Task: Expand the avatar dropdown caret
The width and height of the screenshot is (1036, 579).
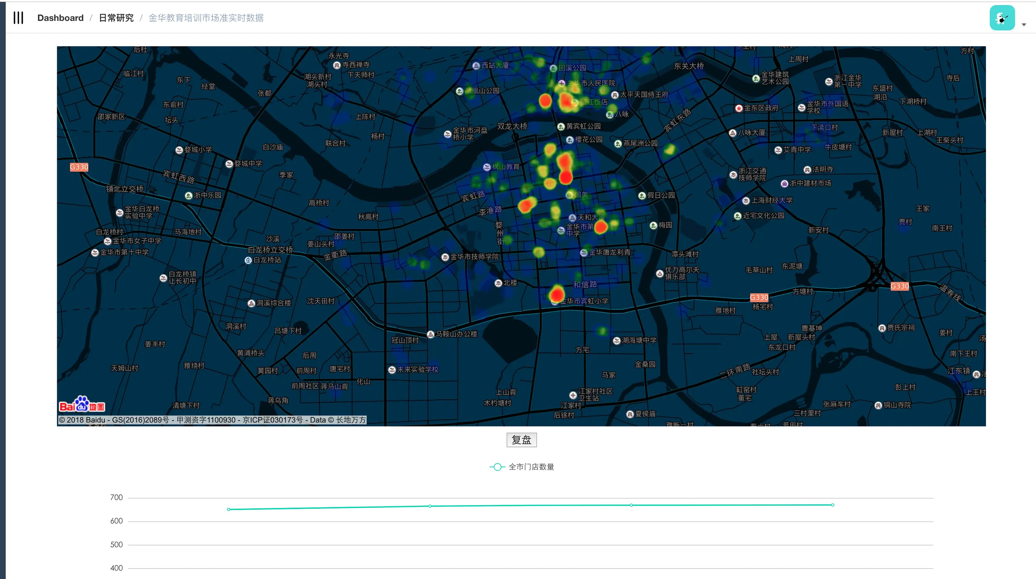Action: (x=1024, y=25)
